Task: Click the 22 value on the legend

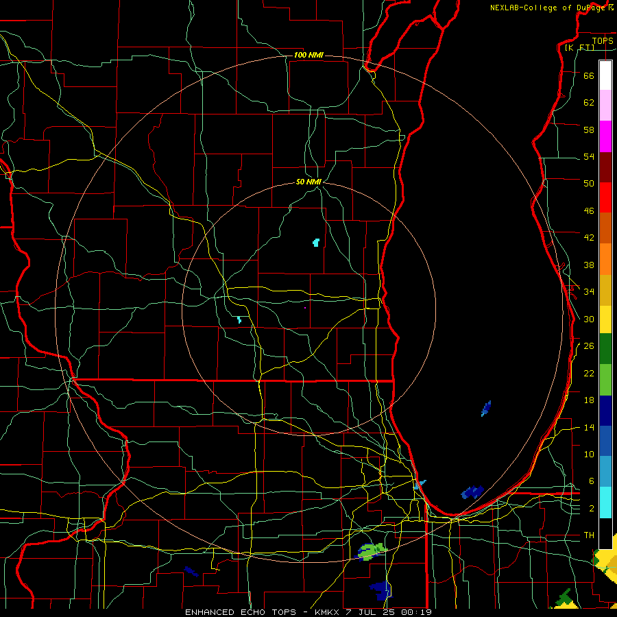Action: tap(589, 373)
